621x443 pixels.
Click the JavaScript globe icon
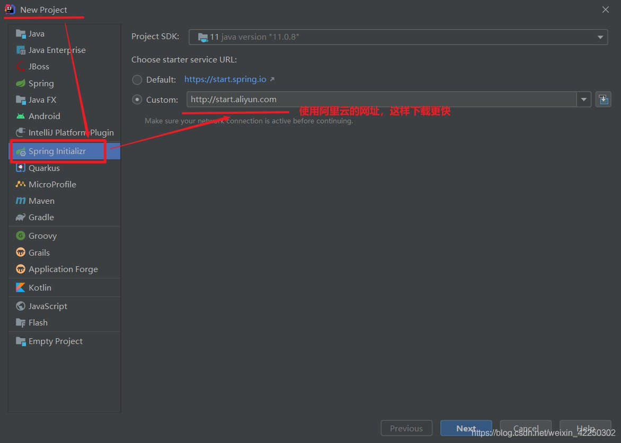21,306
